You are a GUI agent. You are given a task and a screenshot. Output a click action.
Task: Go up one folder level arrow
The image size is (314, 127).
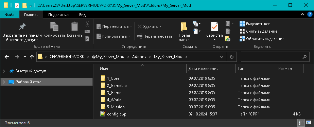tap(32, 57)
